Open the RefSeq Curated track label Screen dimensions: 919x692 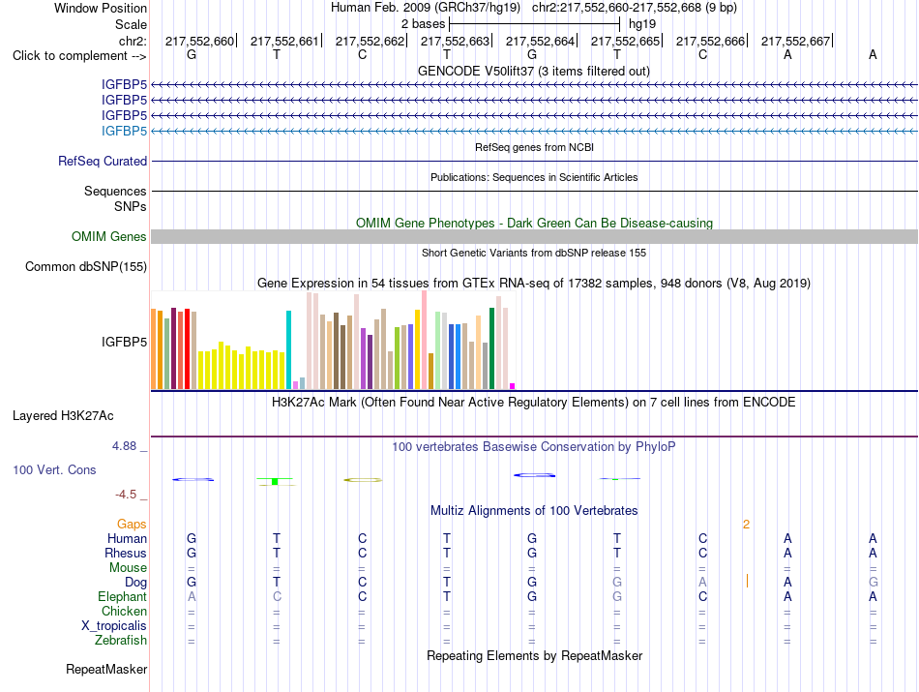(x=103, y=162)
